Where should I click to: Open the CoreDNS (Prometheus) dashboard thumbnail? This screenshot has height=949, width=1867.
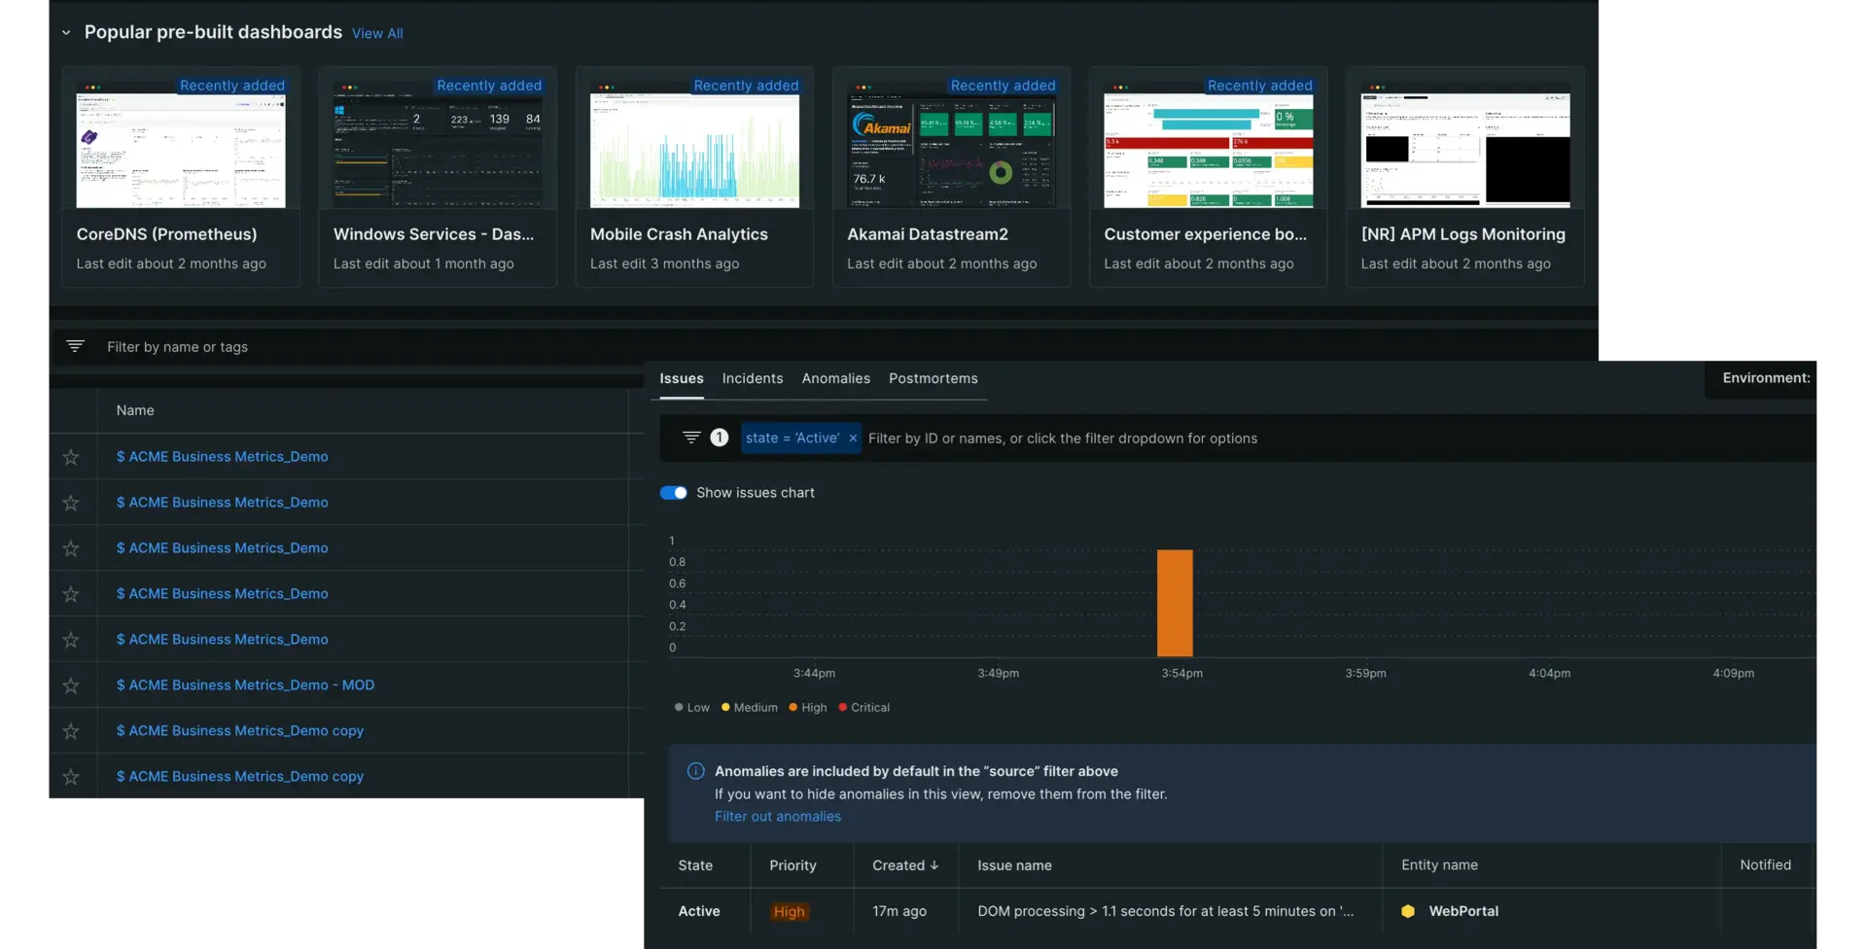tap(181, 151)
